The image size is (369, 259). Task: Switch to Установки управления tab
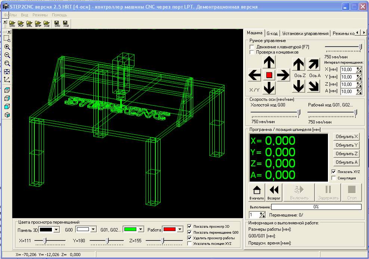(305, 33)
